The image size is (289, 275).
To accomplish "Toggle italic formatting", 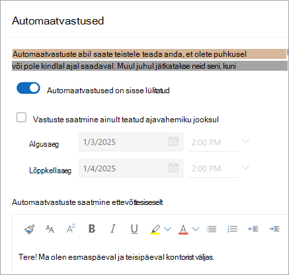I will 113,229.
